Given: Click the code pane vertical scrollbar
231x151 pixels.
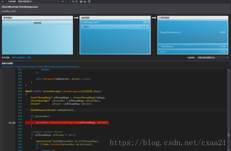Looking at the screenshot, I should pos(228,110).
